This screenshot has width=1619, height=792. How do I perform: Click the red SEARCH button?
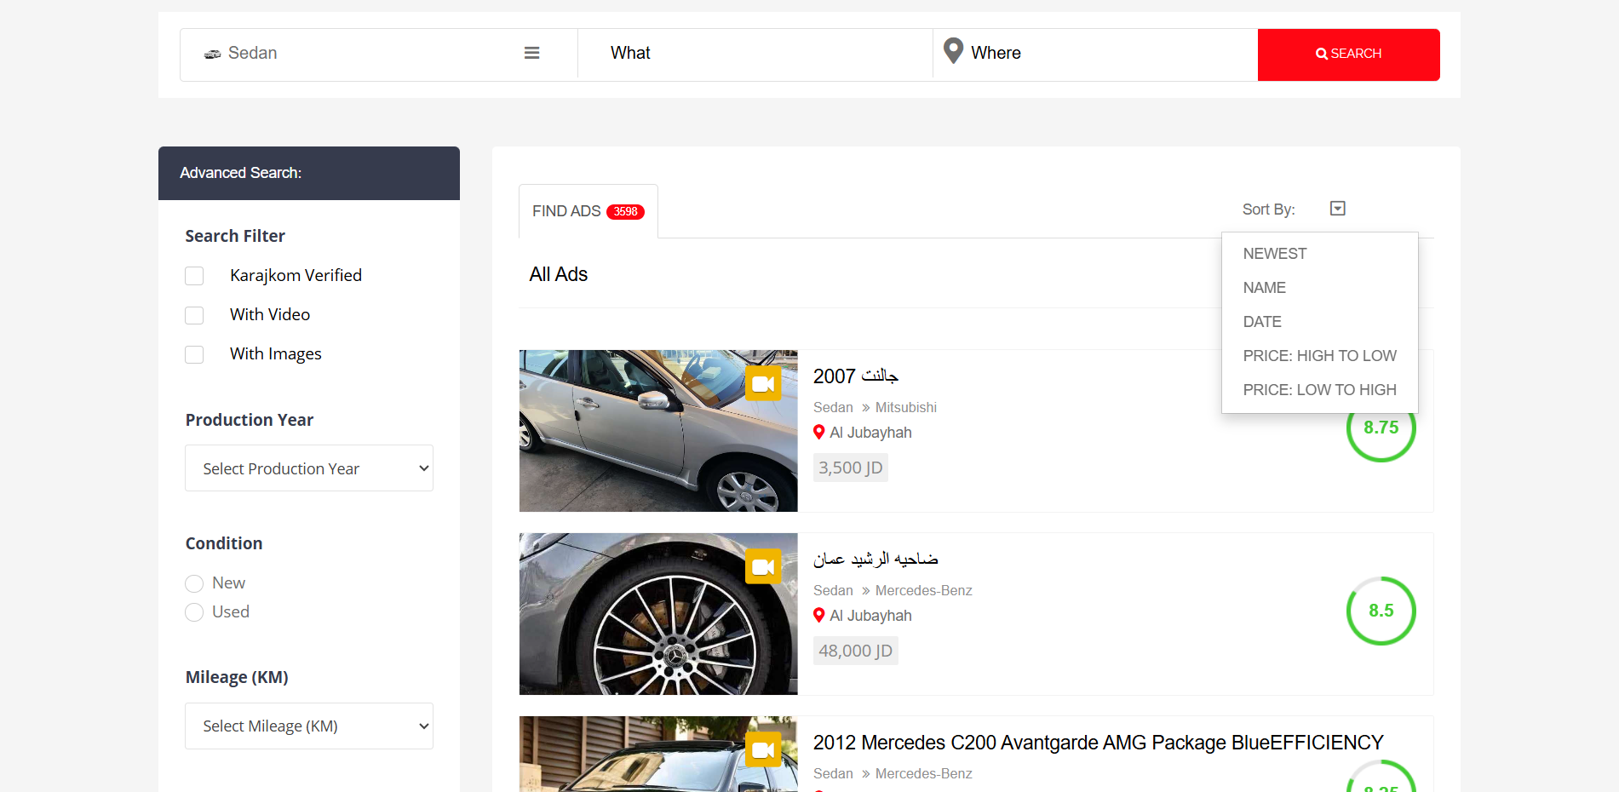point(1348,54)
